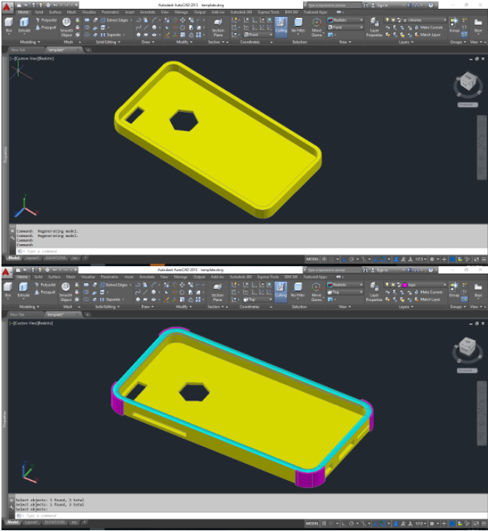Click the command line input in upper window
488x531 pixels.
tap(251, 251)
